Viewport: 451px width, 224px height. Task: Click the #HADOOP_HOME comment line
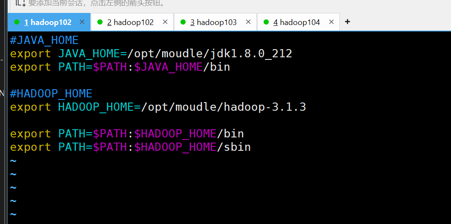click(x=51, y=94)
